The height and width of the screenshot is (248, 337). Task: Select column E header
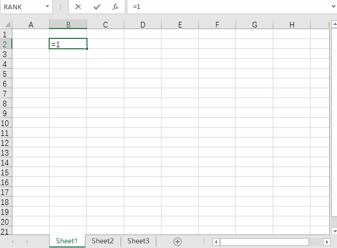[180, 24]
